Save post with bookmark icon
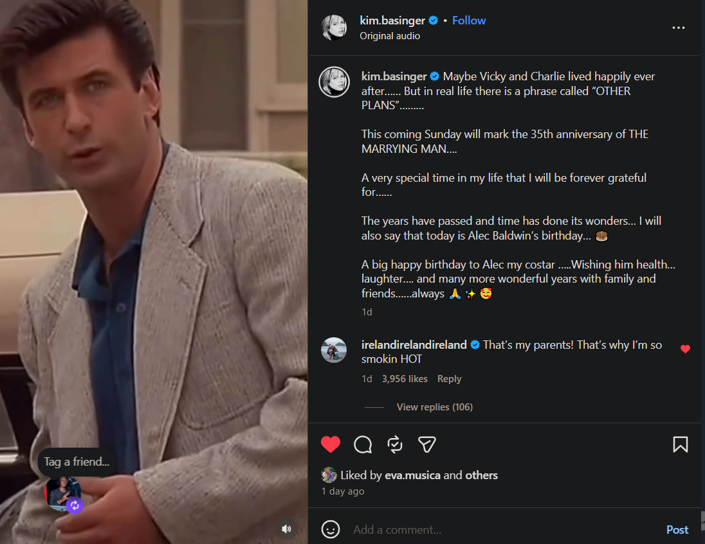Viewport: 705px width, 544px height. pos(680,444)
